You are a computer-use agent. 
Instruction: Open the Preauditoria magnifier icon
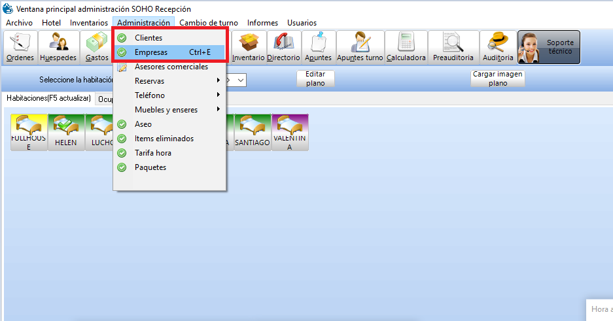click(453, 47)
